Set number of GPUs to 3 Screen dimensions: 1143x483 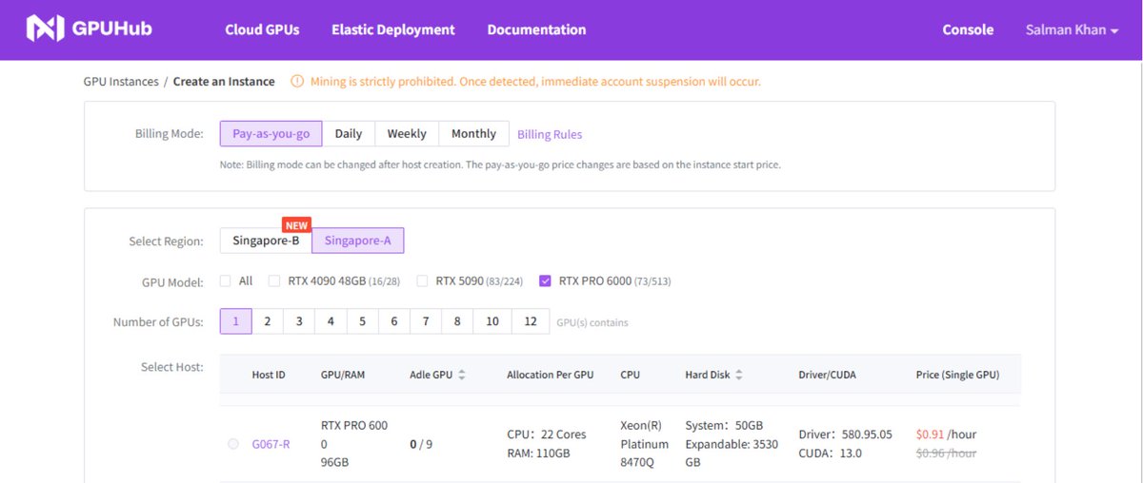pyautogui.click(x=299, y=321)
